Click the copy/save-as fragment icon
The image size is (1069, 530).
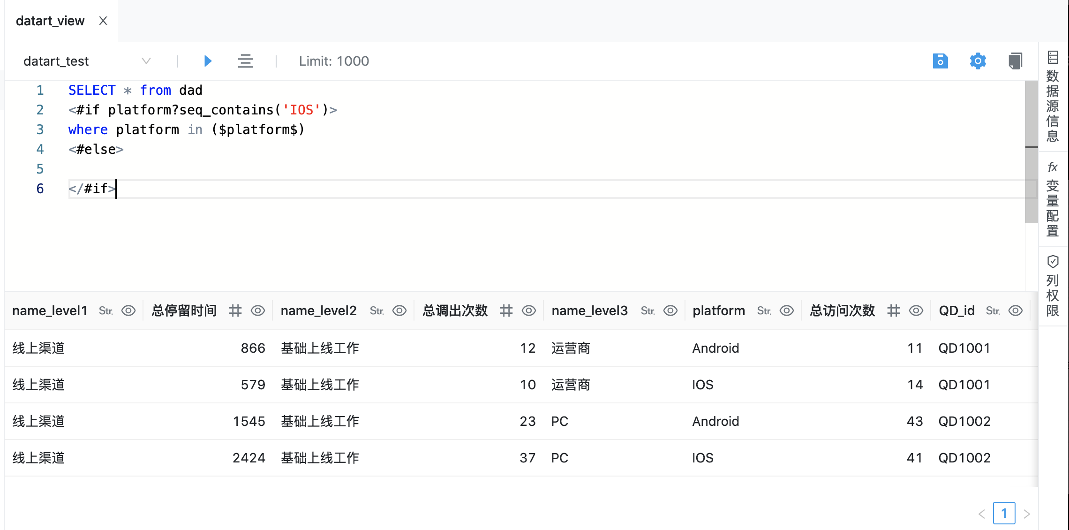[1016, 61]
